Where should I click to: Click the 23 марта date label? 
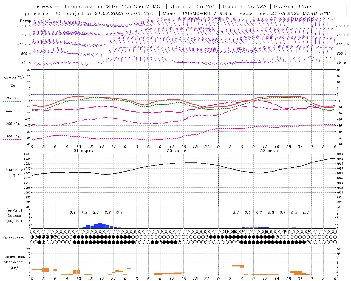[270, 151]
